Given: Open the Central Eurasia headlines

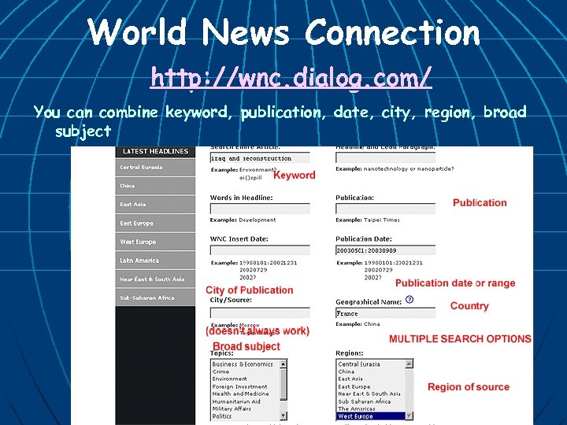Looking at the screenshot, I should [x=155, y=168].
